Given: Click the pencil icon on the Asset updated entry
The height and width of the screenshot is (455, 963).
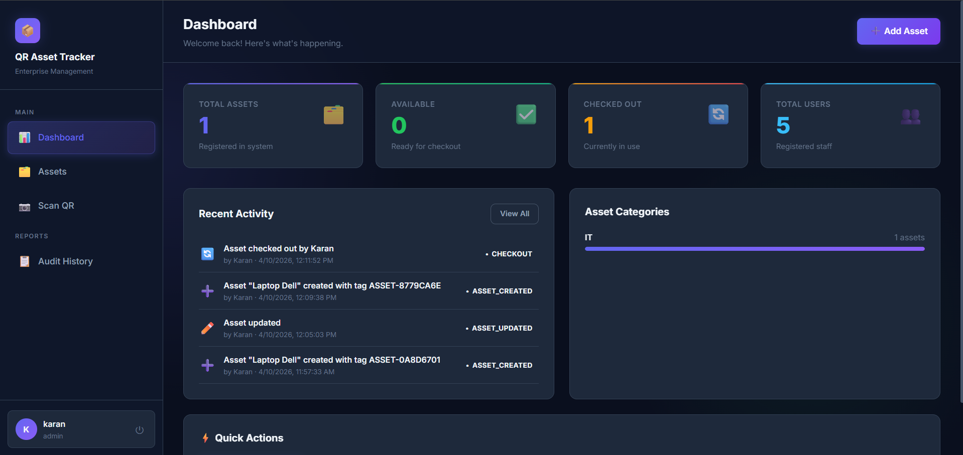Looking at the screenshot, I should 207,328.
